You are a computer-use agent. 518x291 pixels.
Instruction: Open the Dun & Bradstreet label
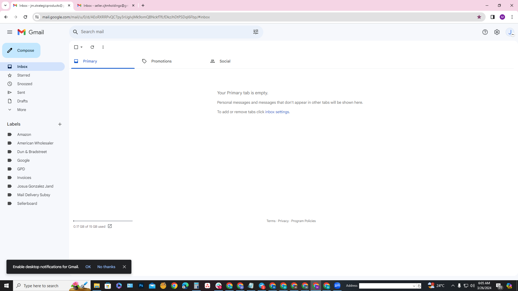point(32,152)
